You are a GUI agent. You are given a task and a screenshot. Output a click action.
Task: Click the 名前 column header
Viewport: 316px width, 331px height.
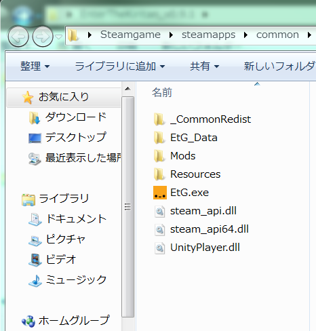pyautogui.click(x=162, y=92)
